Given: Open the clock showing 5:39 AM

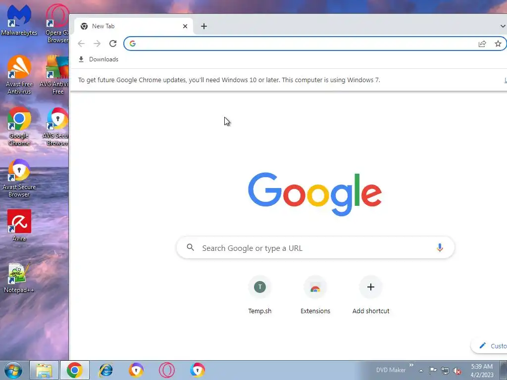Looking at the screenshot, I should tap(482, 371).
